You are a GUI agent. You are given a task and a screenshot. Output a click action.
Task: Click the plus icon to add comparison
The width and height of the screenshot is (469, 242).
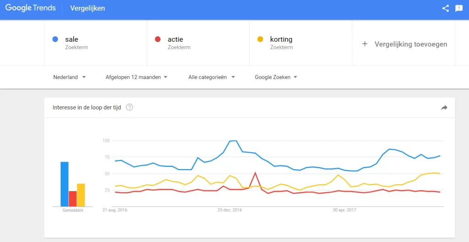365,44
